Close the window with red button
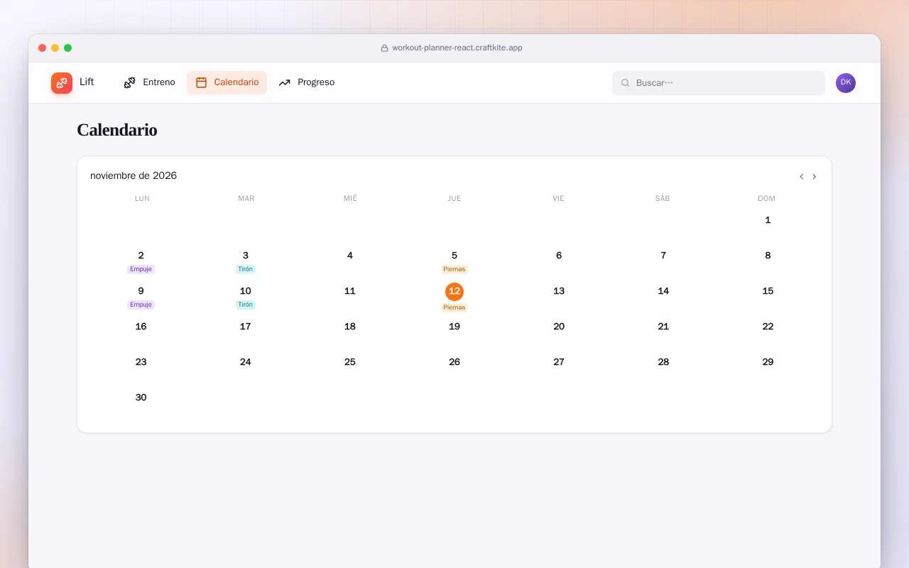909x568 pixels. pos(43,48)
